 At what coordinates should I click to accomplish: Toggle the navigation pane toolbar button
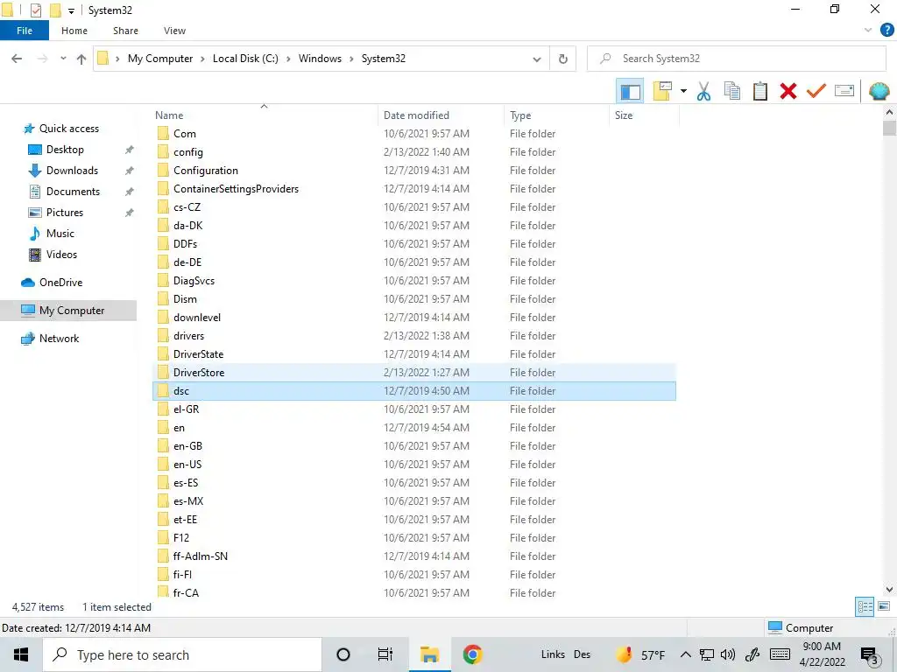pos(630,91)
